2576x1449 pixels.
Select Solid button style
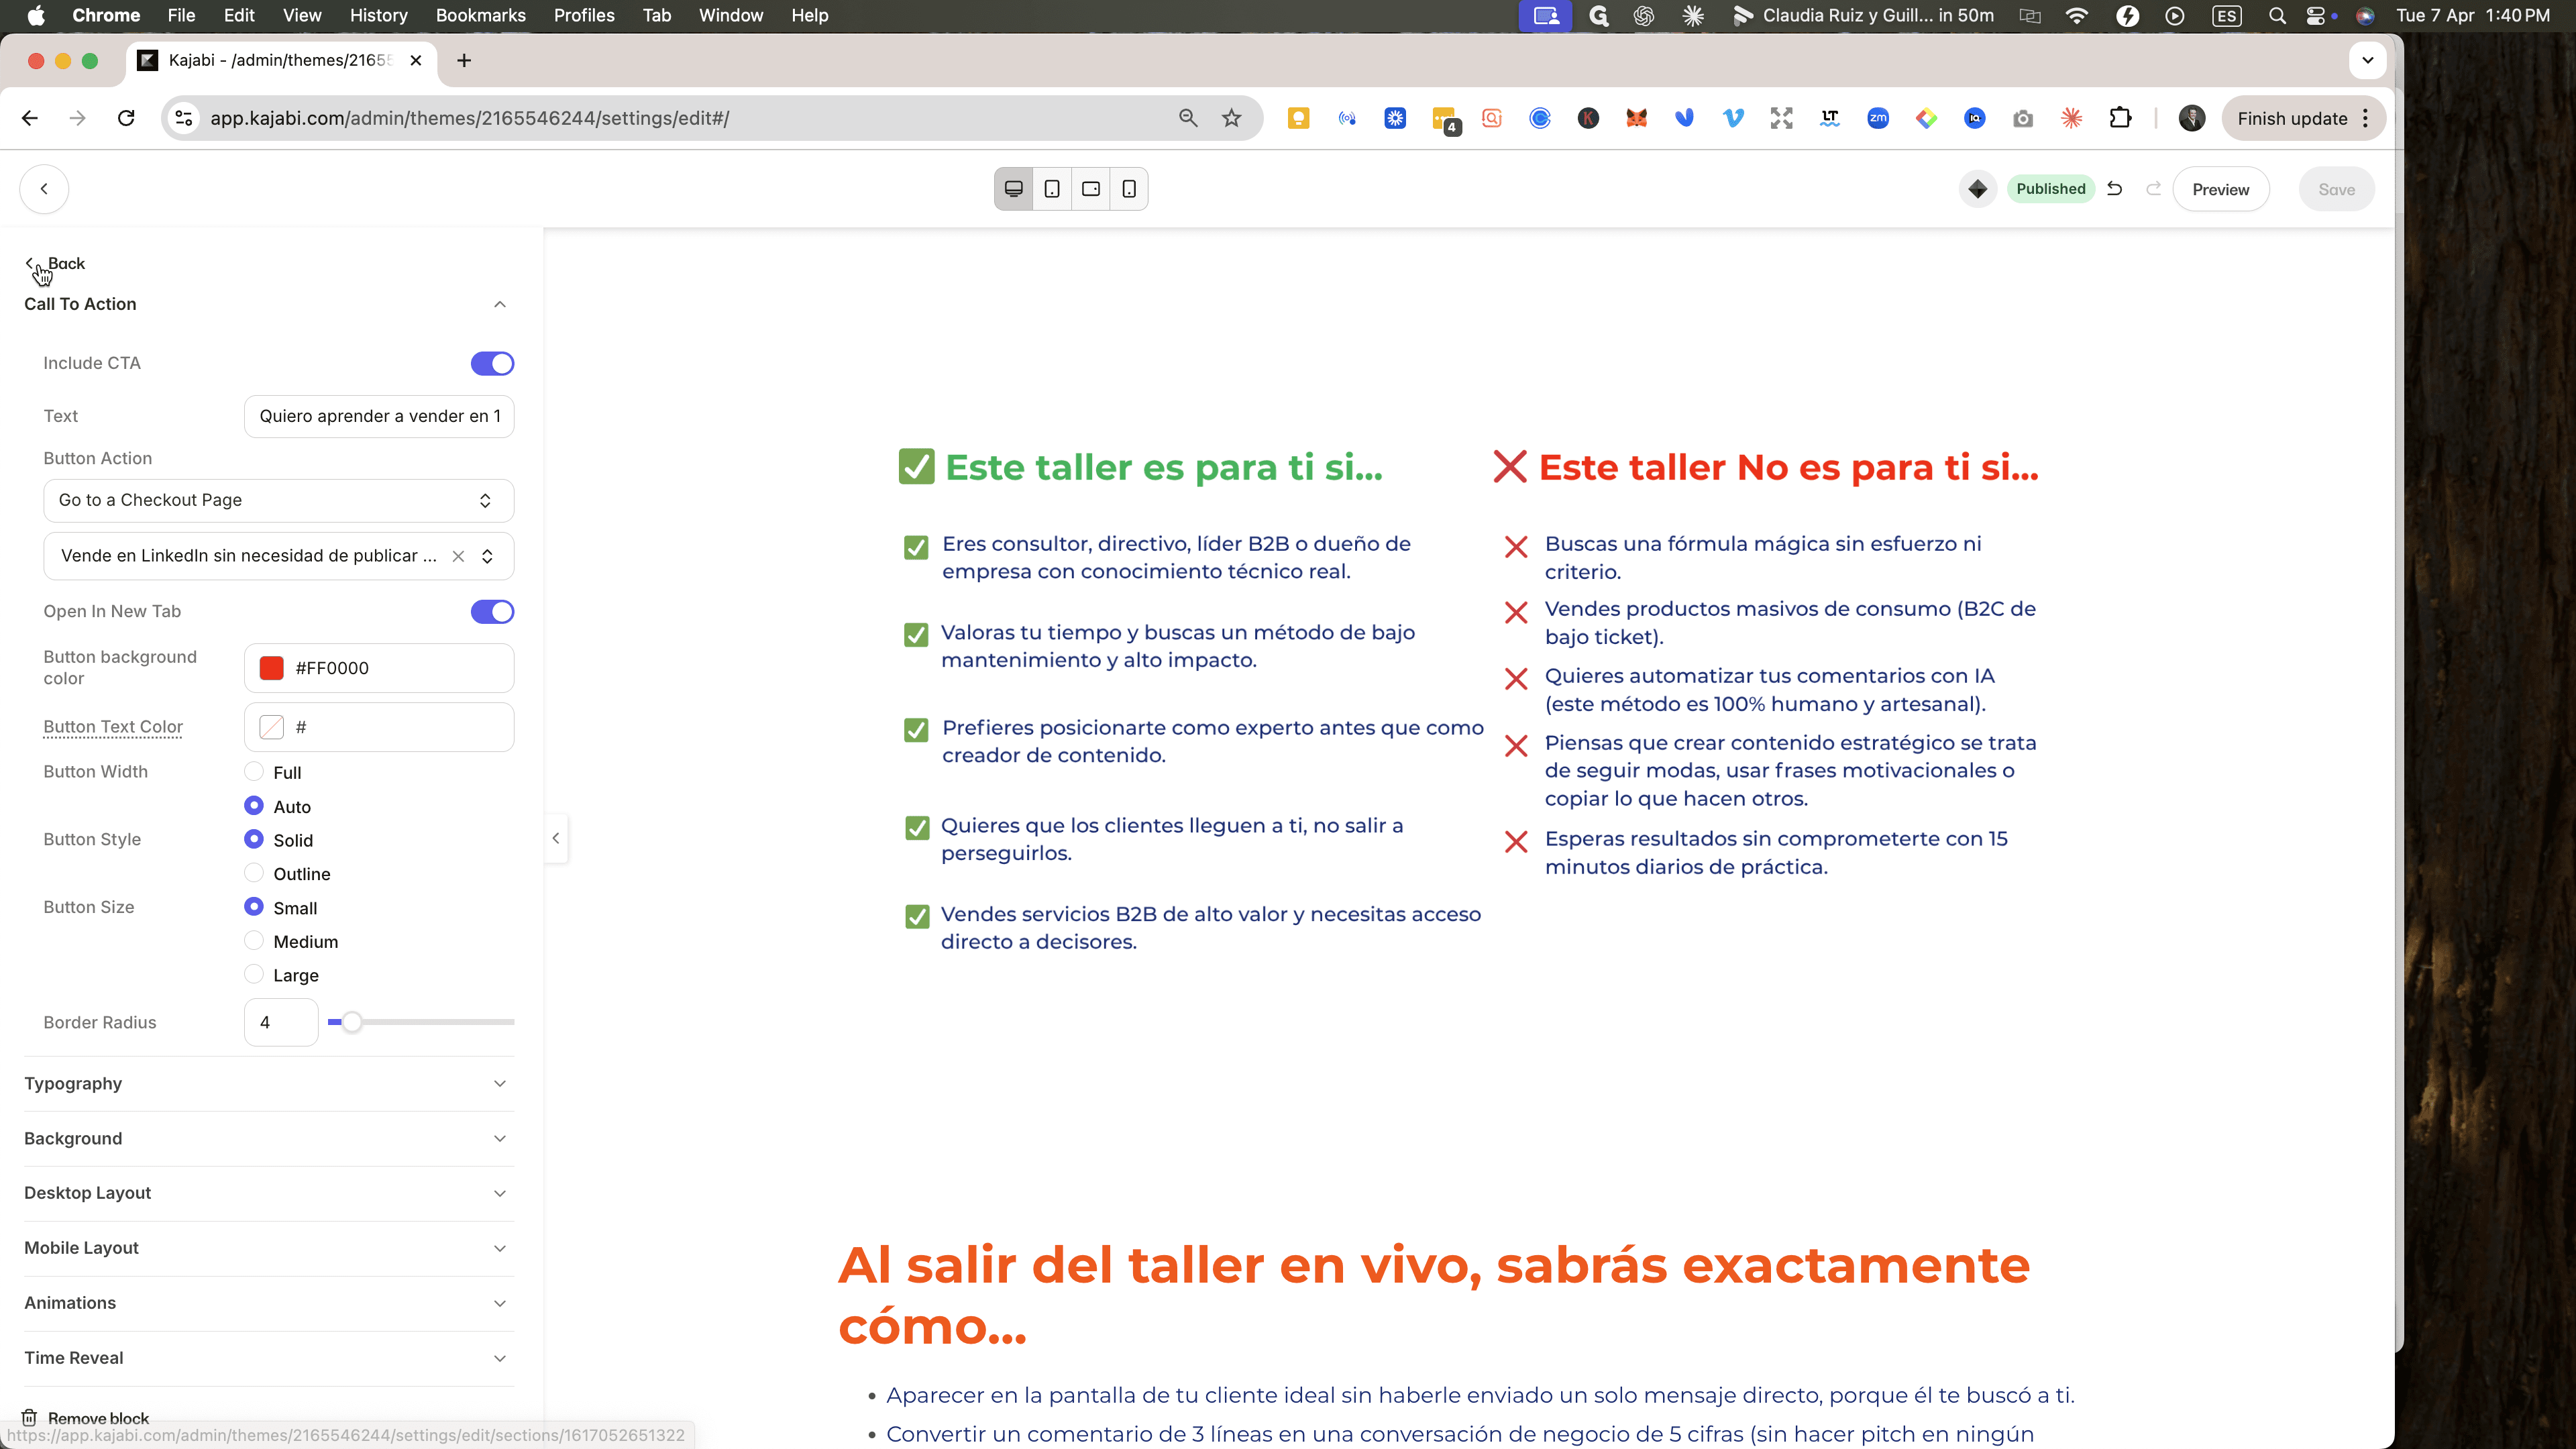(254, 839)
